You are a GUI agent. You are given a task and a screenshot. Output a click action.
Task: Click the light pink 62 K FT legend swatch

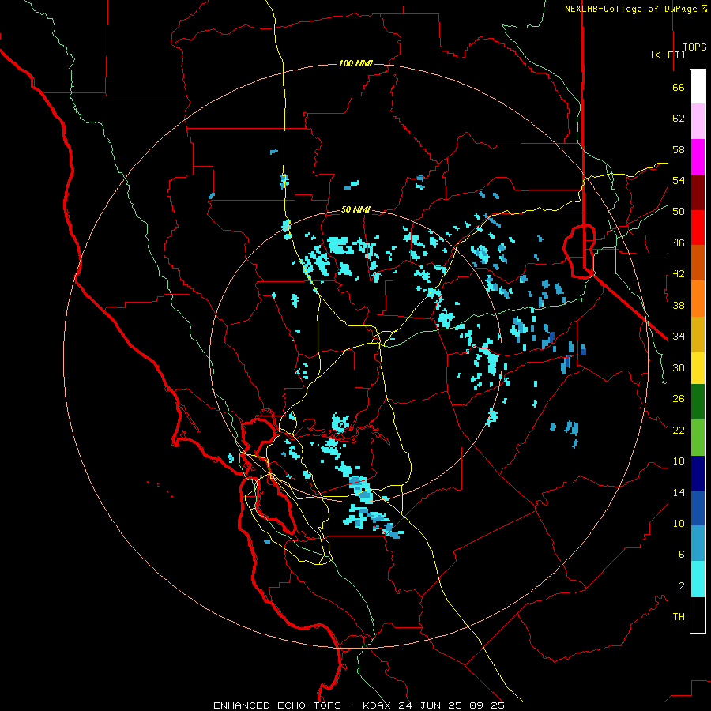point(698,122)
